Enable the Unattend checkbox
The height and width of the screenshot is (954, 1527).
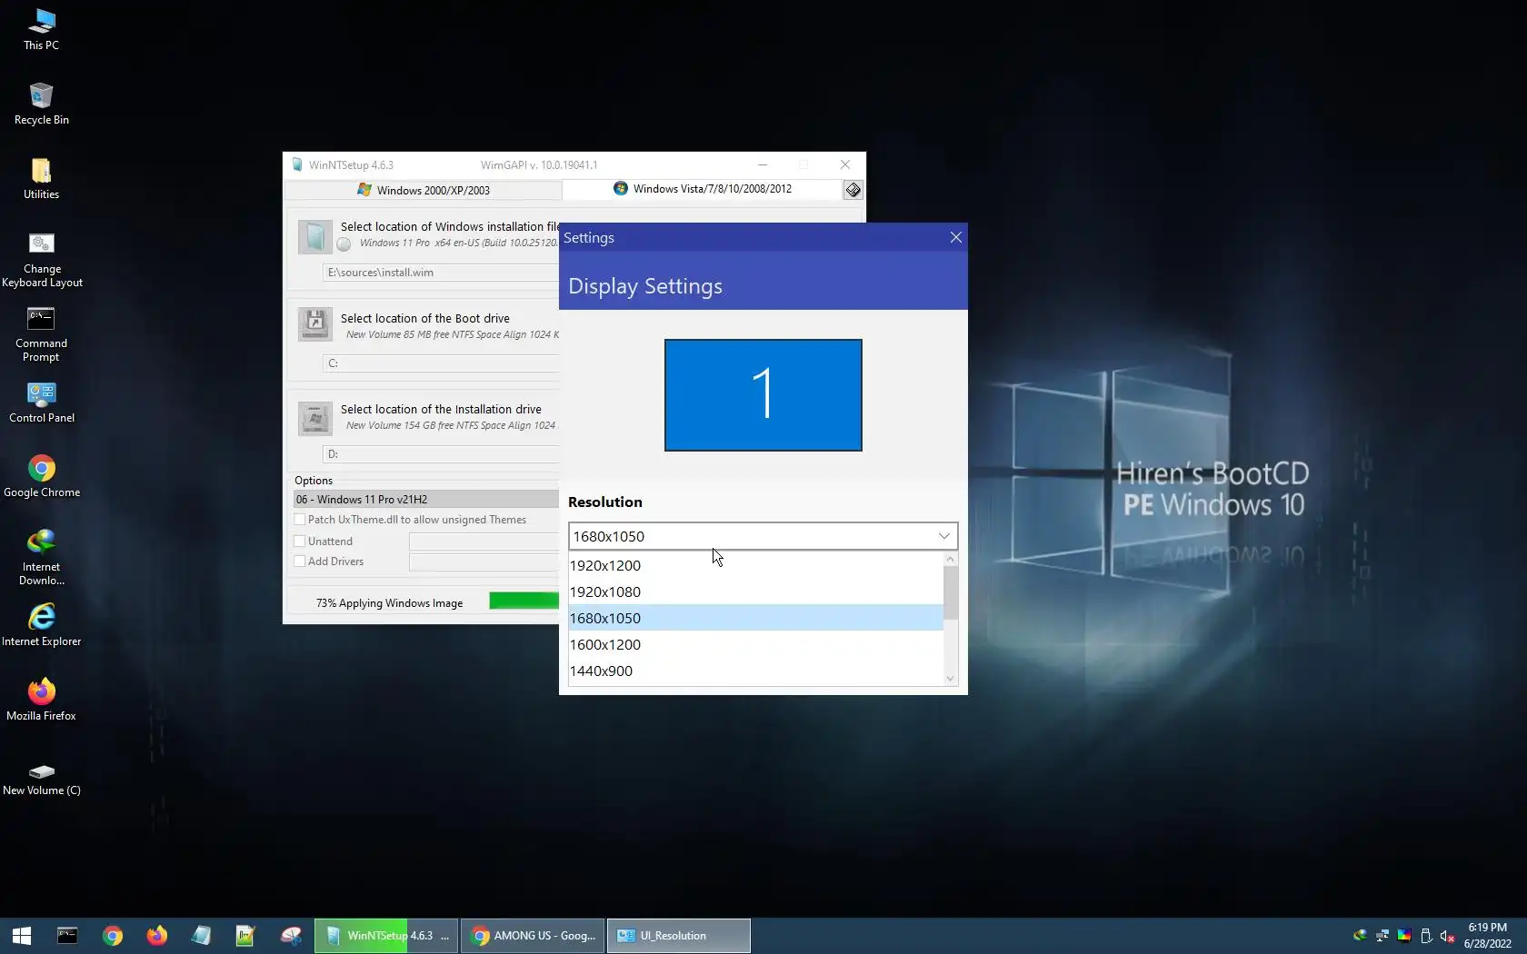[300, 542]
